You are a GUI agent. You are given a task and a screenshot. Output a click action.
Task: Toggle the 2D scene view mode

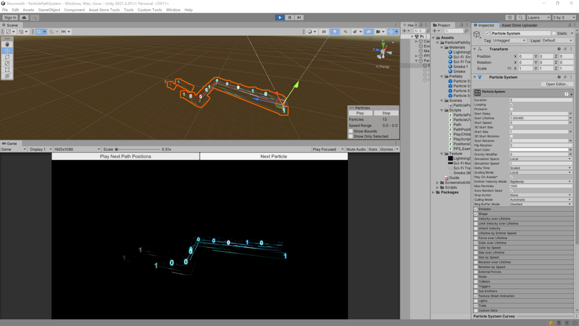(324, 31)
